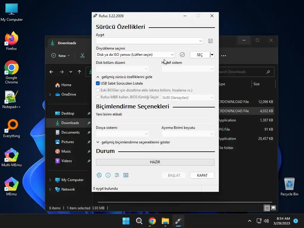
Task: Click Size column header in File Explorer
Action: (264, 84)
